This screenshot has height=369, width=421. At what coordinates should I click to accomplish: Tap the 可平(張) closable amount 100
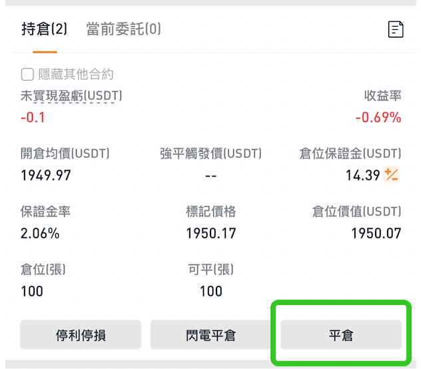point(211,291)
